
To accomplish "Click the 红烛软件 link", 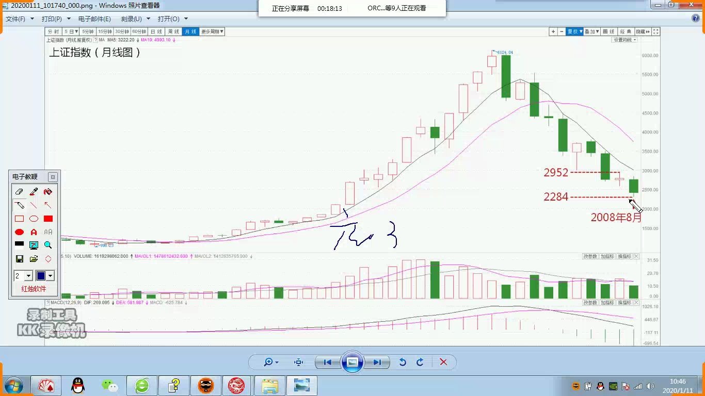I will click(34, 289).
